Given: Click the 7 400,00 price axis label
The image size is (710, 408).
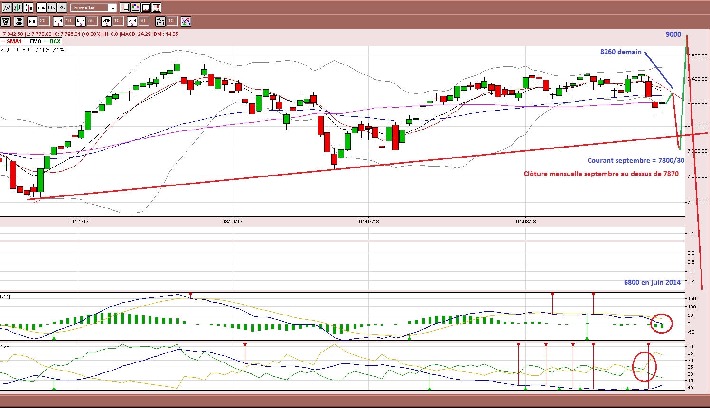Looking at the screenshot, I should pos(698,202).
